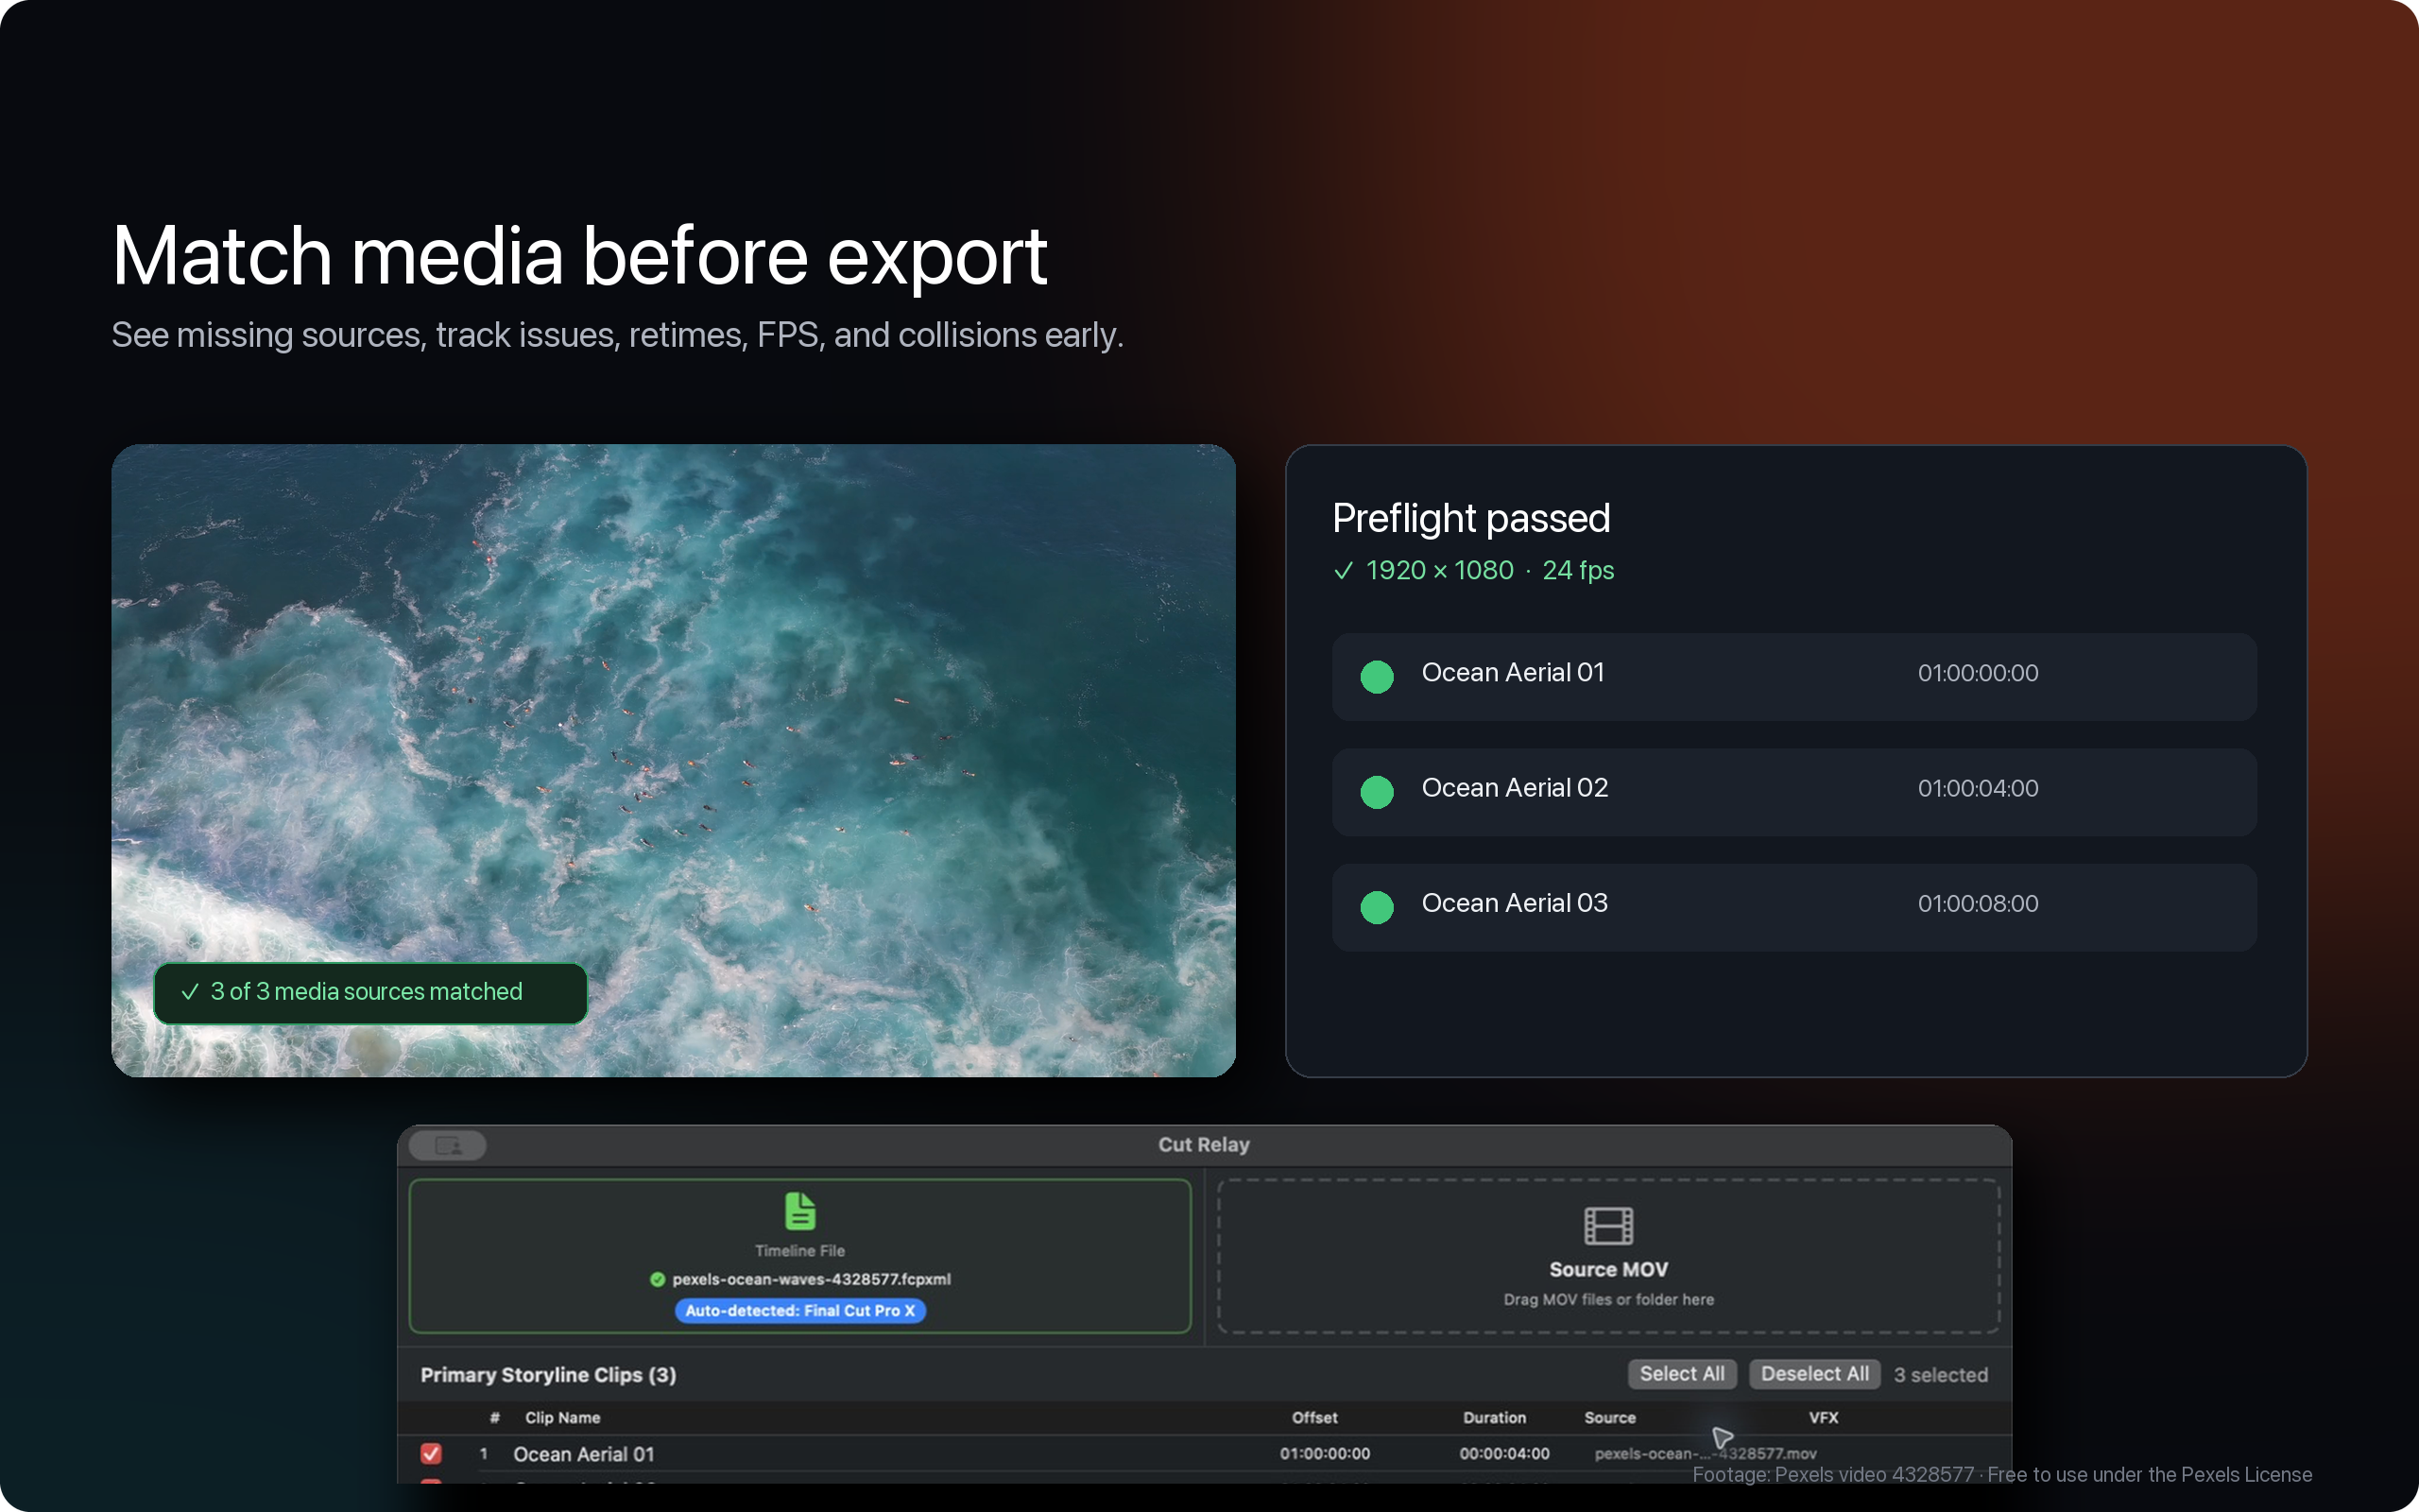Click the green Timeline File document icon

point(799,1211)
